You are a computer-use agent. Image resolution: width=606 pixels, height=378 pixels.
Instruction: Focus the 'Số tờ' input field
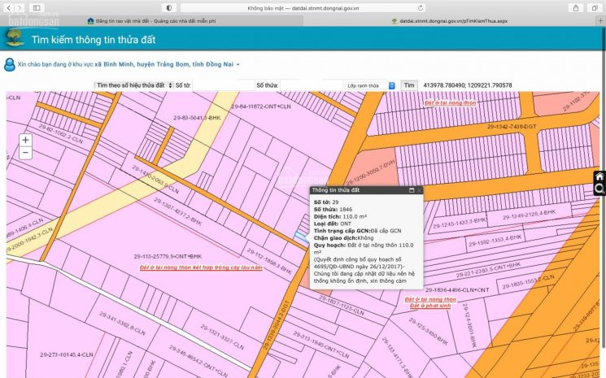click(223, 85)
